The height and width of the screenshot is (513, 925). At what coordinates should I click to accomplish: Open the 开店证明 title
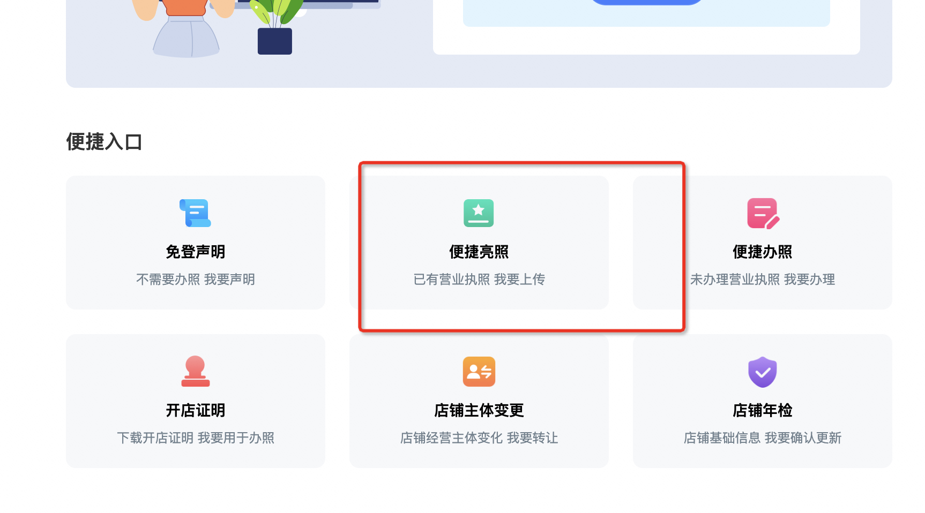(196, 410)
